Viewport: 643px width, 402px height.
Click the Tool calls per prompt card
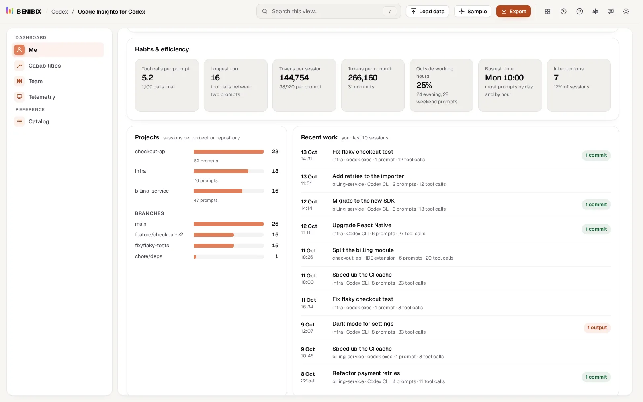coord(167,85)
